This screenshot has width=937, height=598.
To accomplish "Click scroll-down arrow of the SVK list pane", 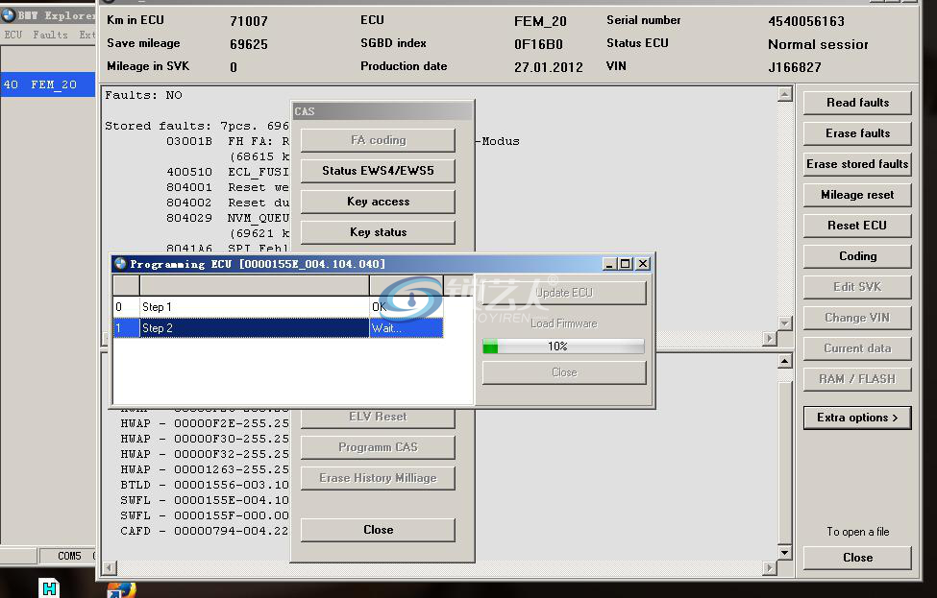I will 784,553.
